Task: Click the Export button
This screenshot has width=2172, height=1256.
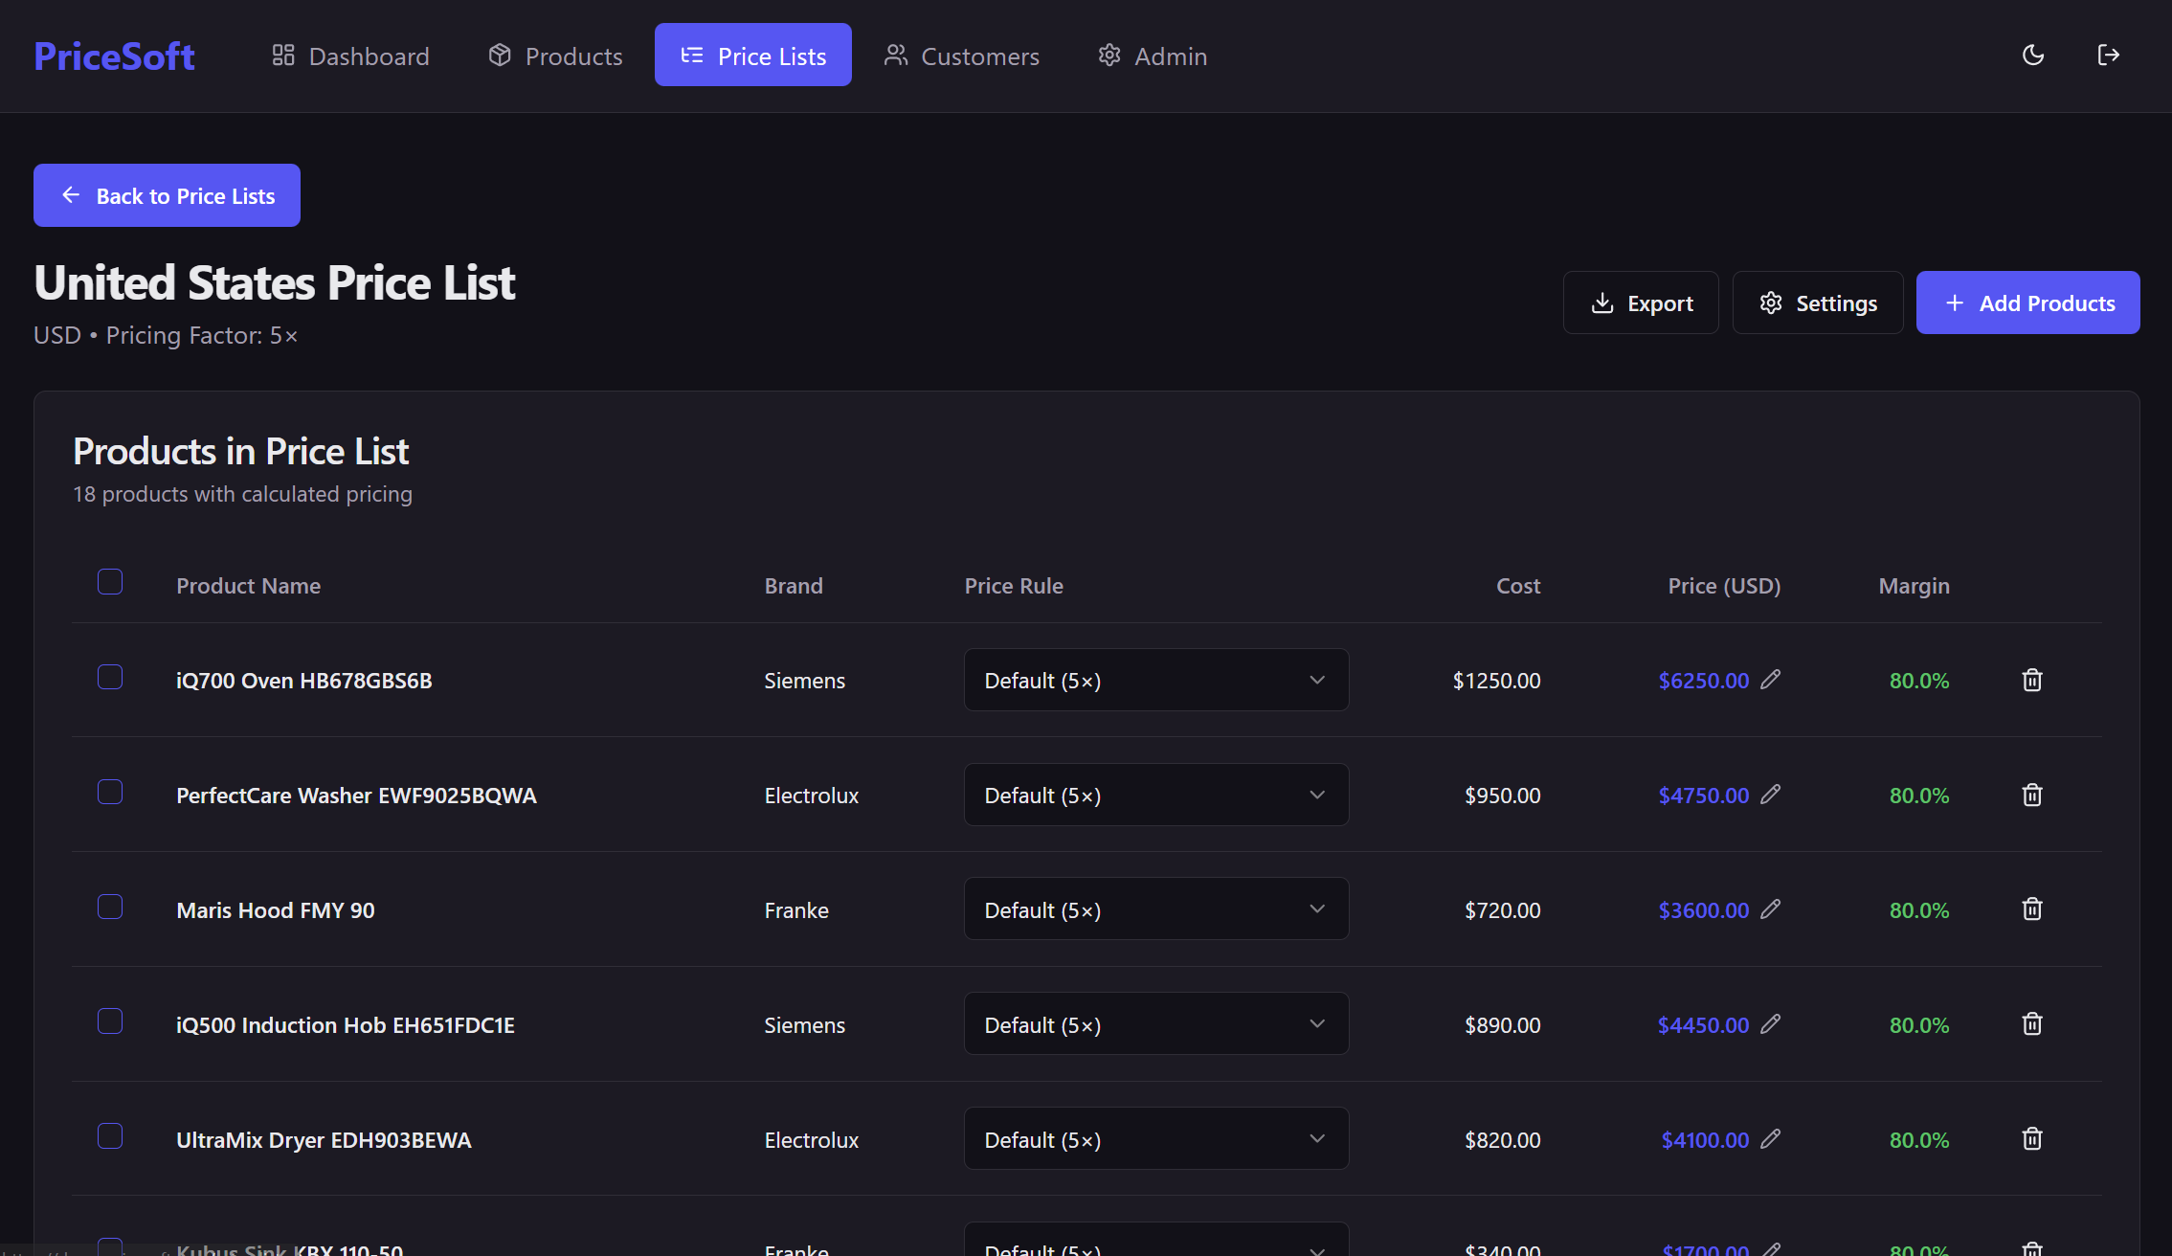Action: [1641, 303]
